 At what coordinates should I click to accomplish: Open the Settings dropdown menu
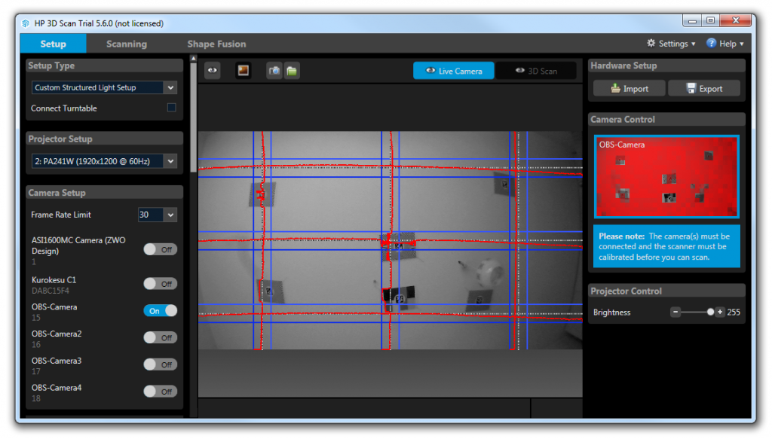coord(672,44)
